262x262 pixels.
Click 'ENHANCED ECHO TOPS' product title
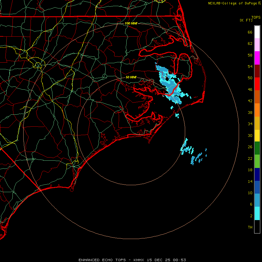point(102,260)
